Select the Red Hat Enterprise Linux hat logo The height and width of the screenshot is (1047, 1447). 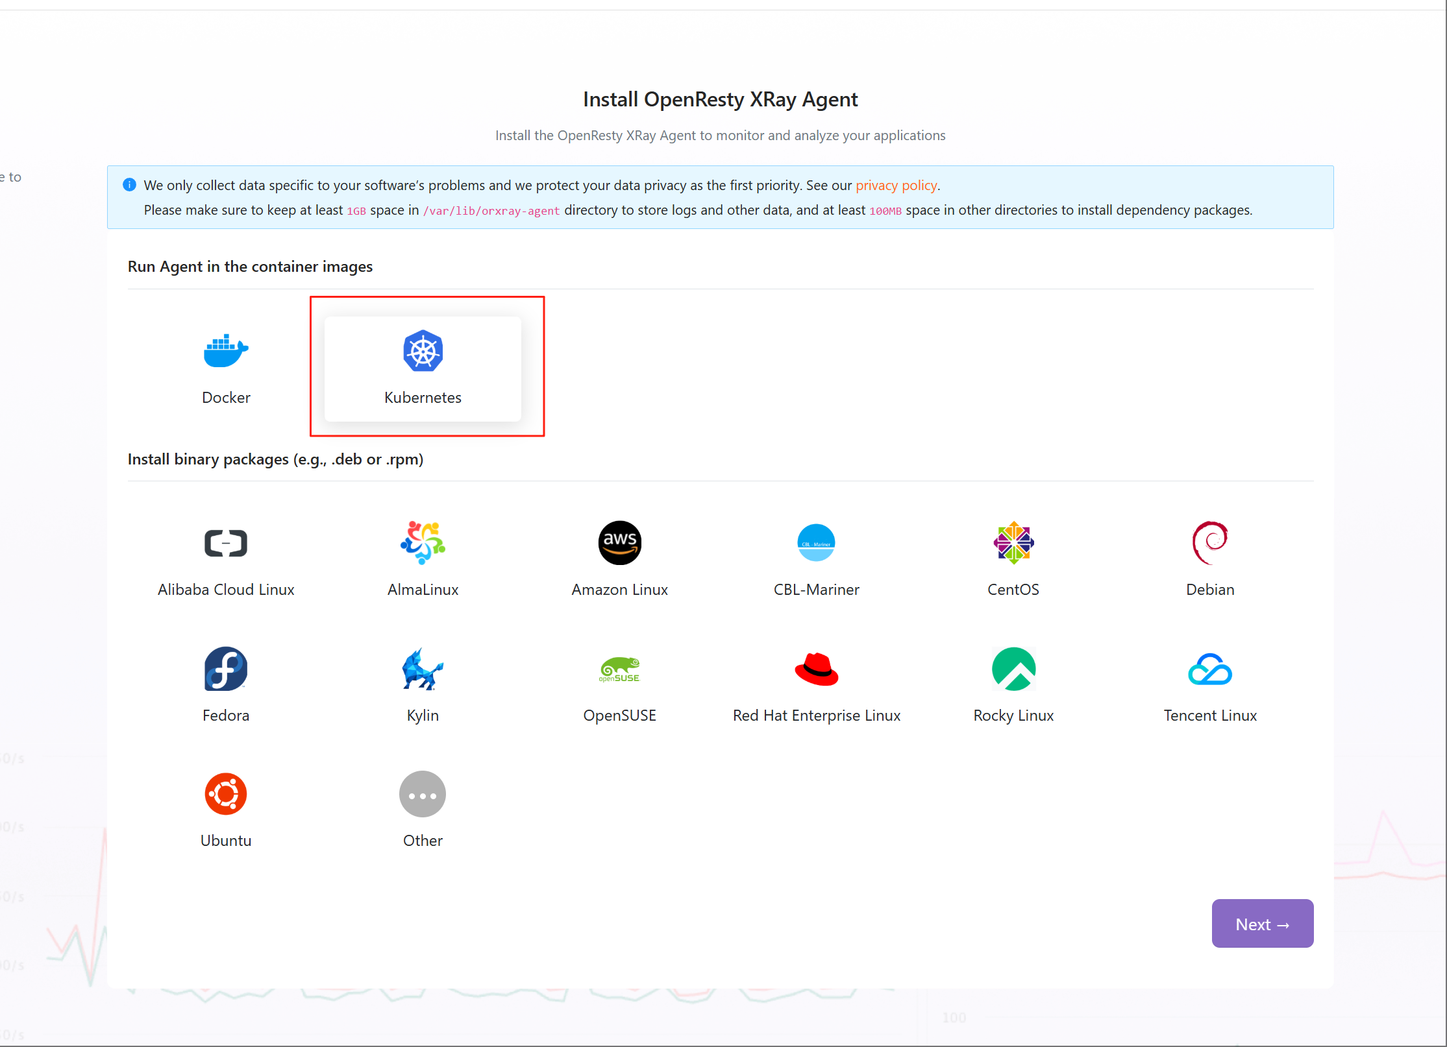(816, 669)
